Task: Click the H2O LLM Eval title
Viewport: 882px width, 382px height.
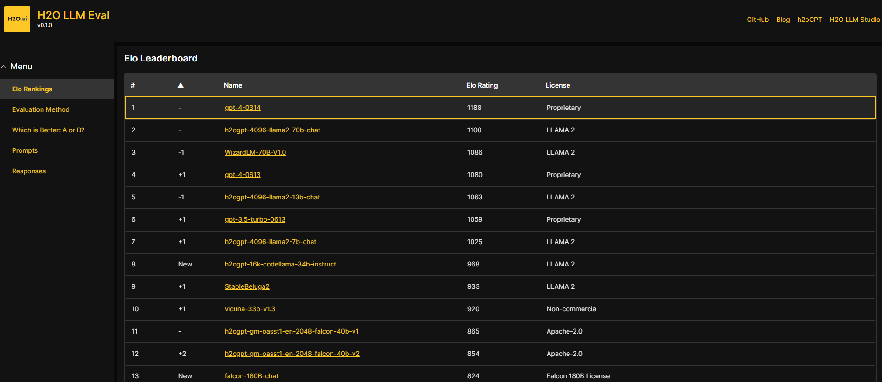Action: 73,15
